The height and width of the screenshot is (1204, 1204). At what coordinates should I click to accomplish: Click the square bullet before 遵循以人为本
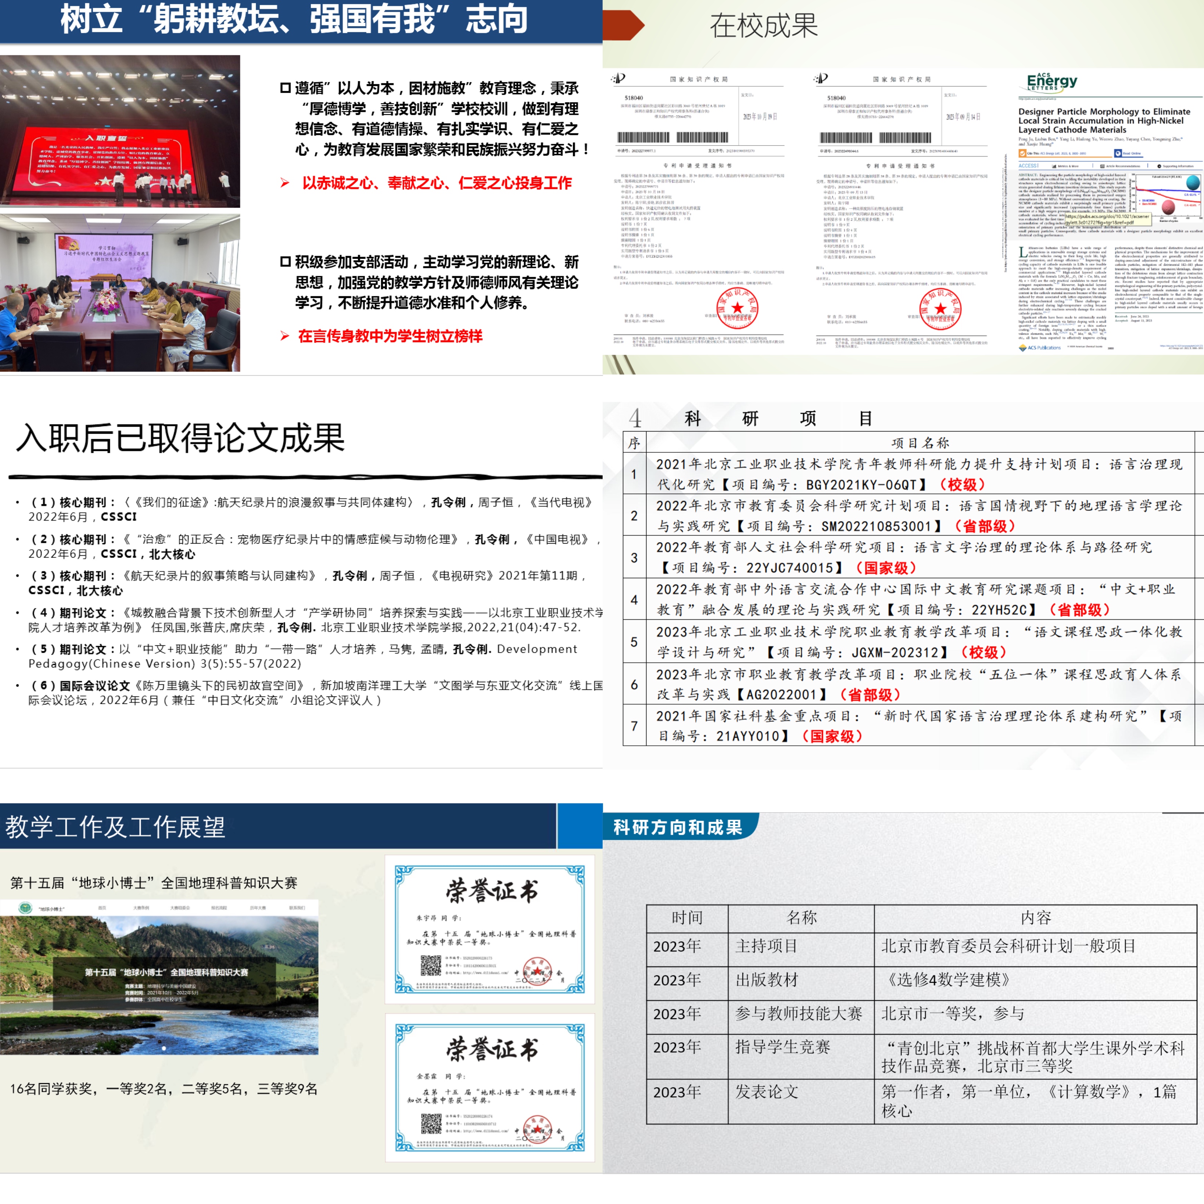pos(286,88)
